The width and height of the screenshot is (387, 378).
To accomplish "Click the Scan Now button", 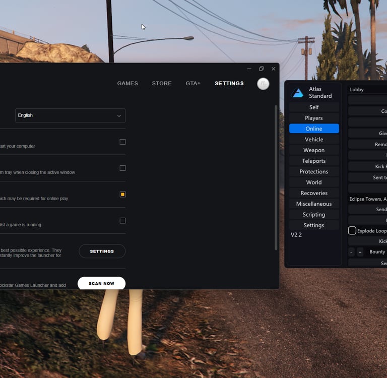I will (101, 283).
